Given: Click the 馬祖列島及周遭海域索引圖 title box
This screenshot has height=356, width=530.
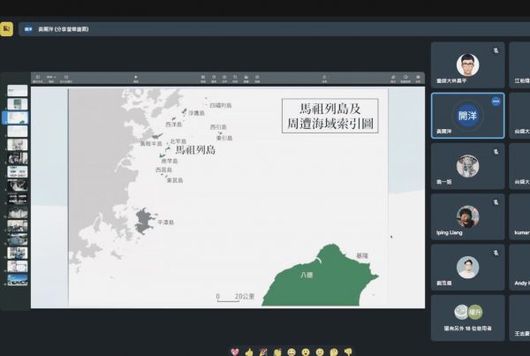Looking at the screenshot, I should 329,116.
